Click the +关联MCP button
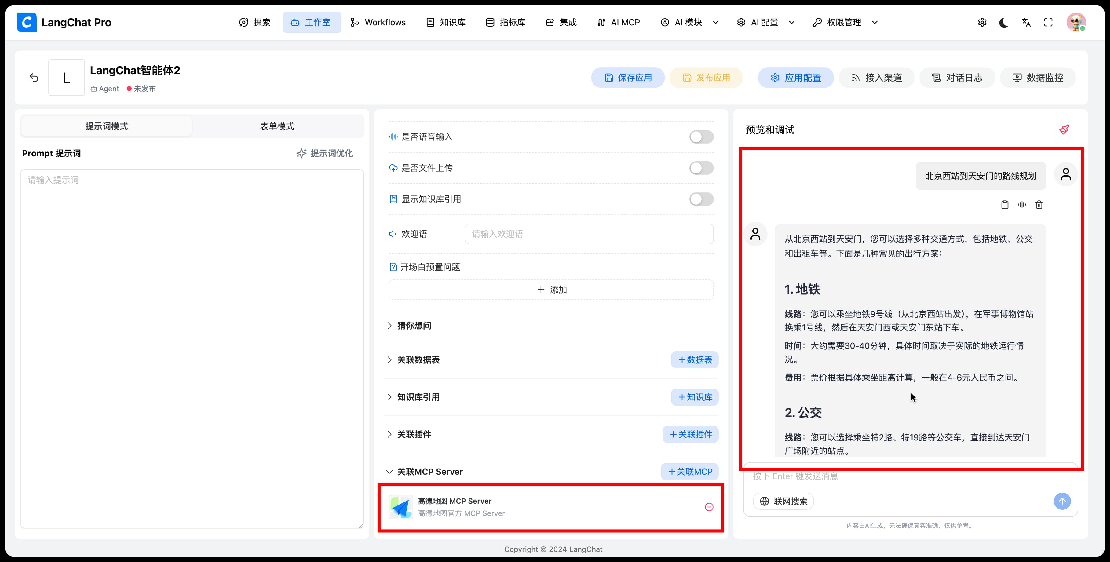Viewport: 1110px width, 562px height. click(x=690, y=472)
